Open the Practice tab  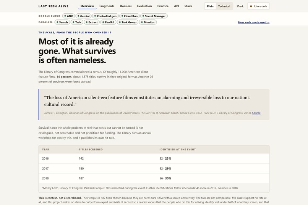point(163,6)
